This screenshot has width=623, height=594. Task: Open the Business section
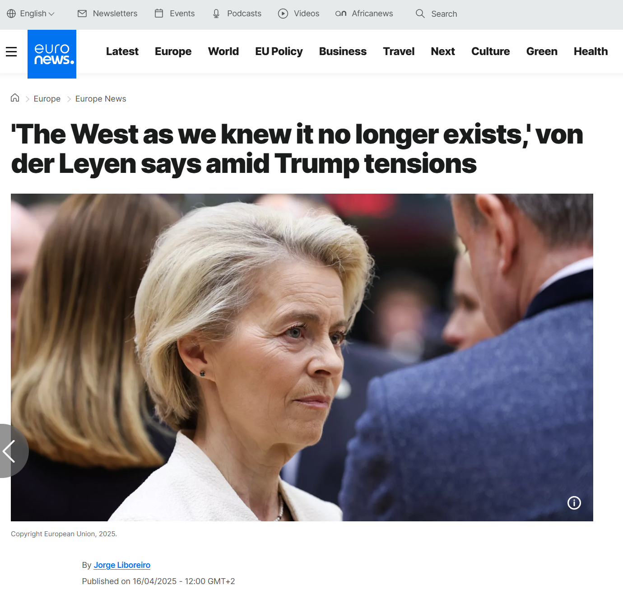click(343, 51)
